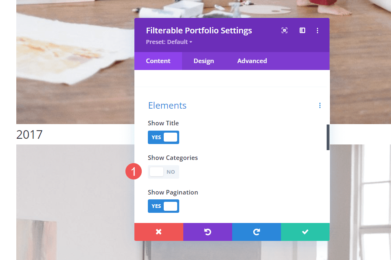Screen dimensions: 391x260
Task: Redo the last change
Action: (256, 232)
